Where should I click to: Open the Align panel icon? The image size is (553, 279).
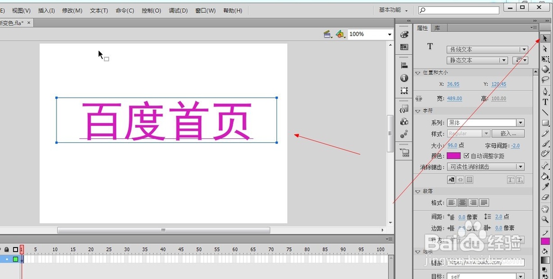[404, 66]
